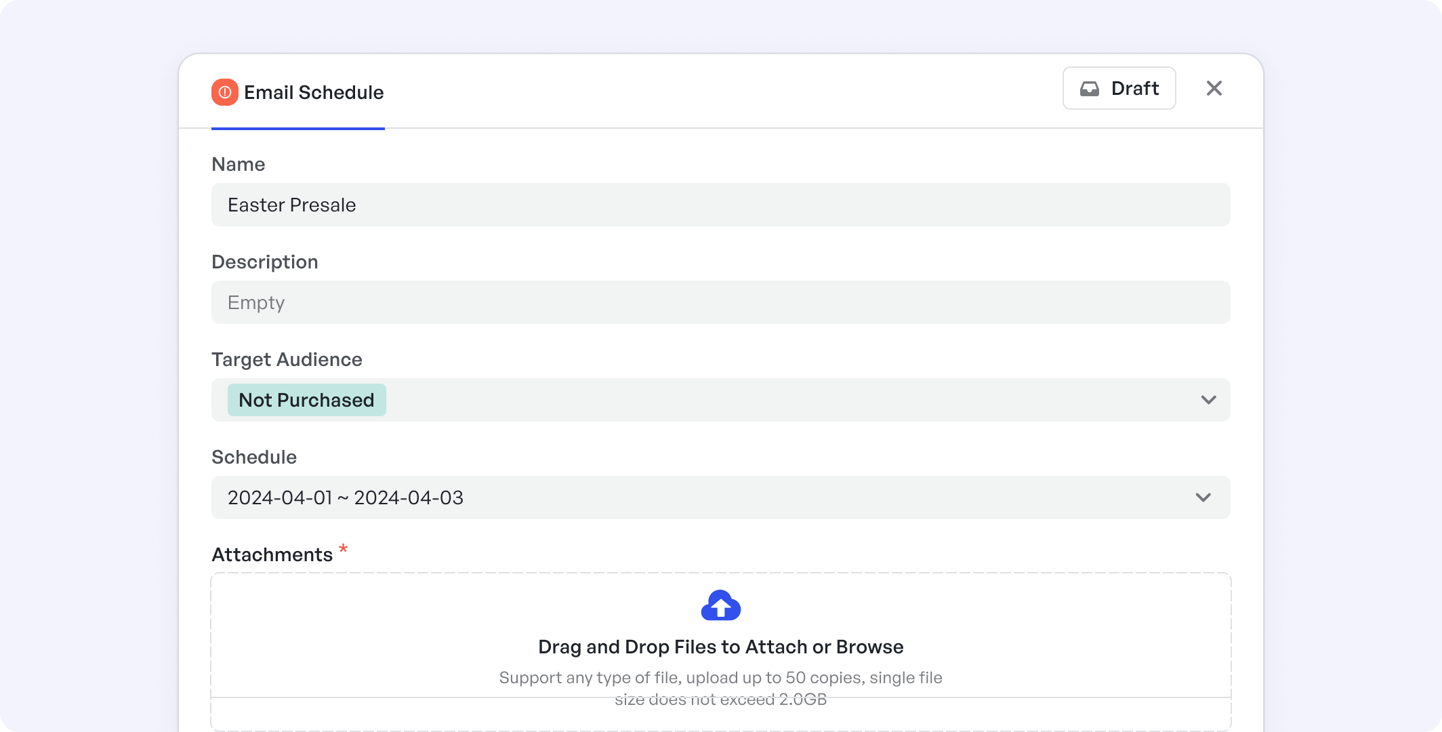Click the Name field containing Easter Presale
The height and width of the screenshot is (732, 1442).
pos(720,205)
